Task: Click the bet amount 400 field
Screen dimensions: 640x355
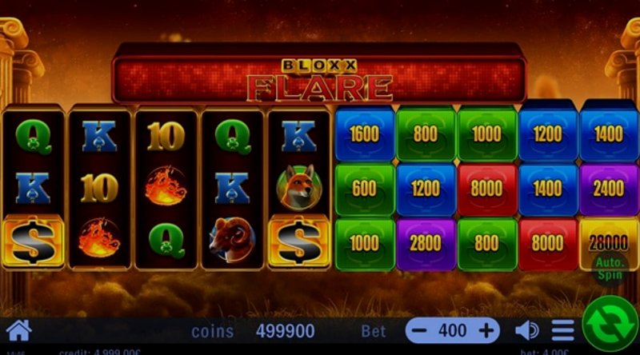Action: (x=452, y=330)
